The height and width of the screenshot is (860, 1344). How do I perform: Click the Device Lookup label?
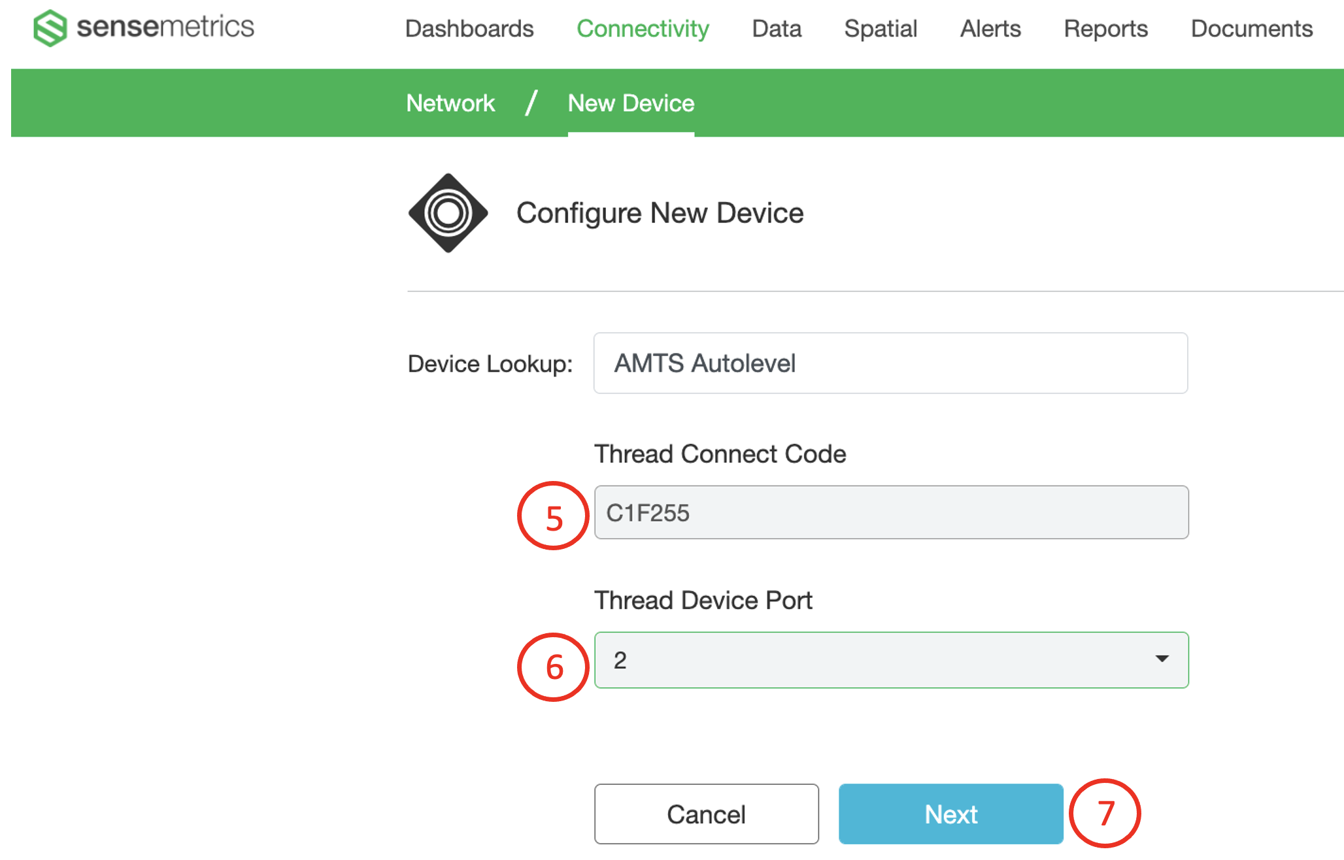click(x=490, y=364)
